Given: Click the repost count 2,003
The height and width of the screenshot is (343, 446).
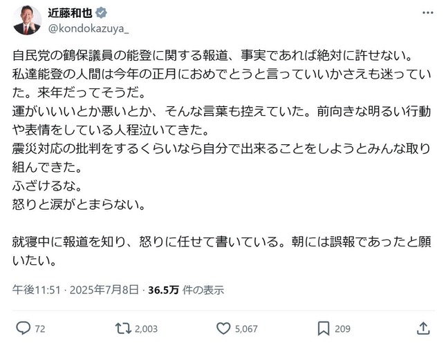Looking at the screenshot, I should (x=146, y=328).
